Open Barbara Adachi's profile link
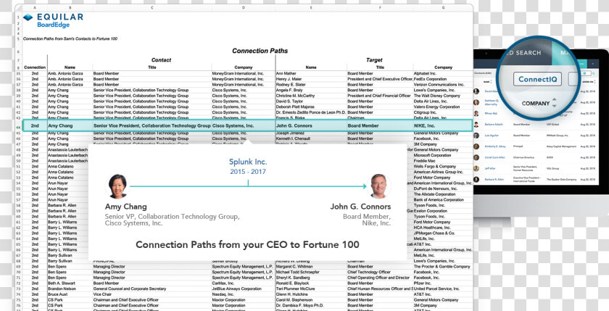 pos(494,124)
